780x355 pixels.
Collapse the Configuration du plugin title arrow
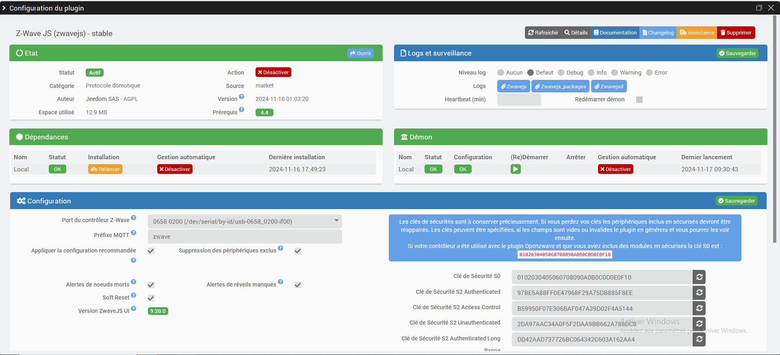point(4,8)
